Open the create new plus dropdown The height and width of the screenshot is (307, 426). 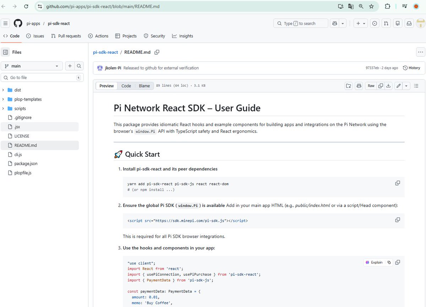361,23
